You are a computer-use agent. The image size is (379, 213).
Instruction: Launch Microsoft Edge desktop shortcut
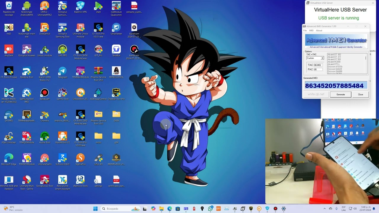click(x=9, y=160)
